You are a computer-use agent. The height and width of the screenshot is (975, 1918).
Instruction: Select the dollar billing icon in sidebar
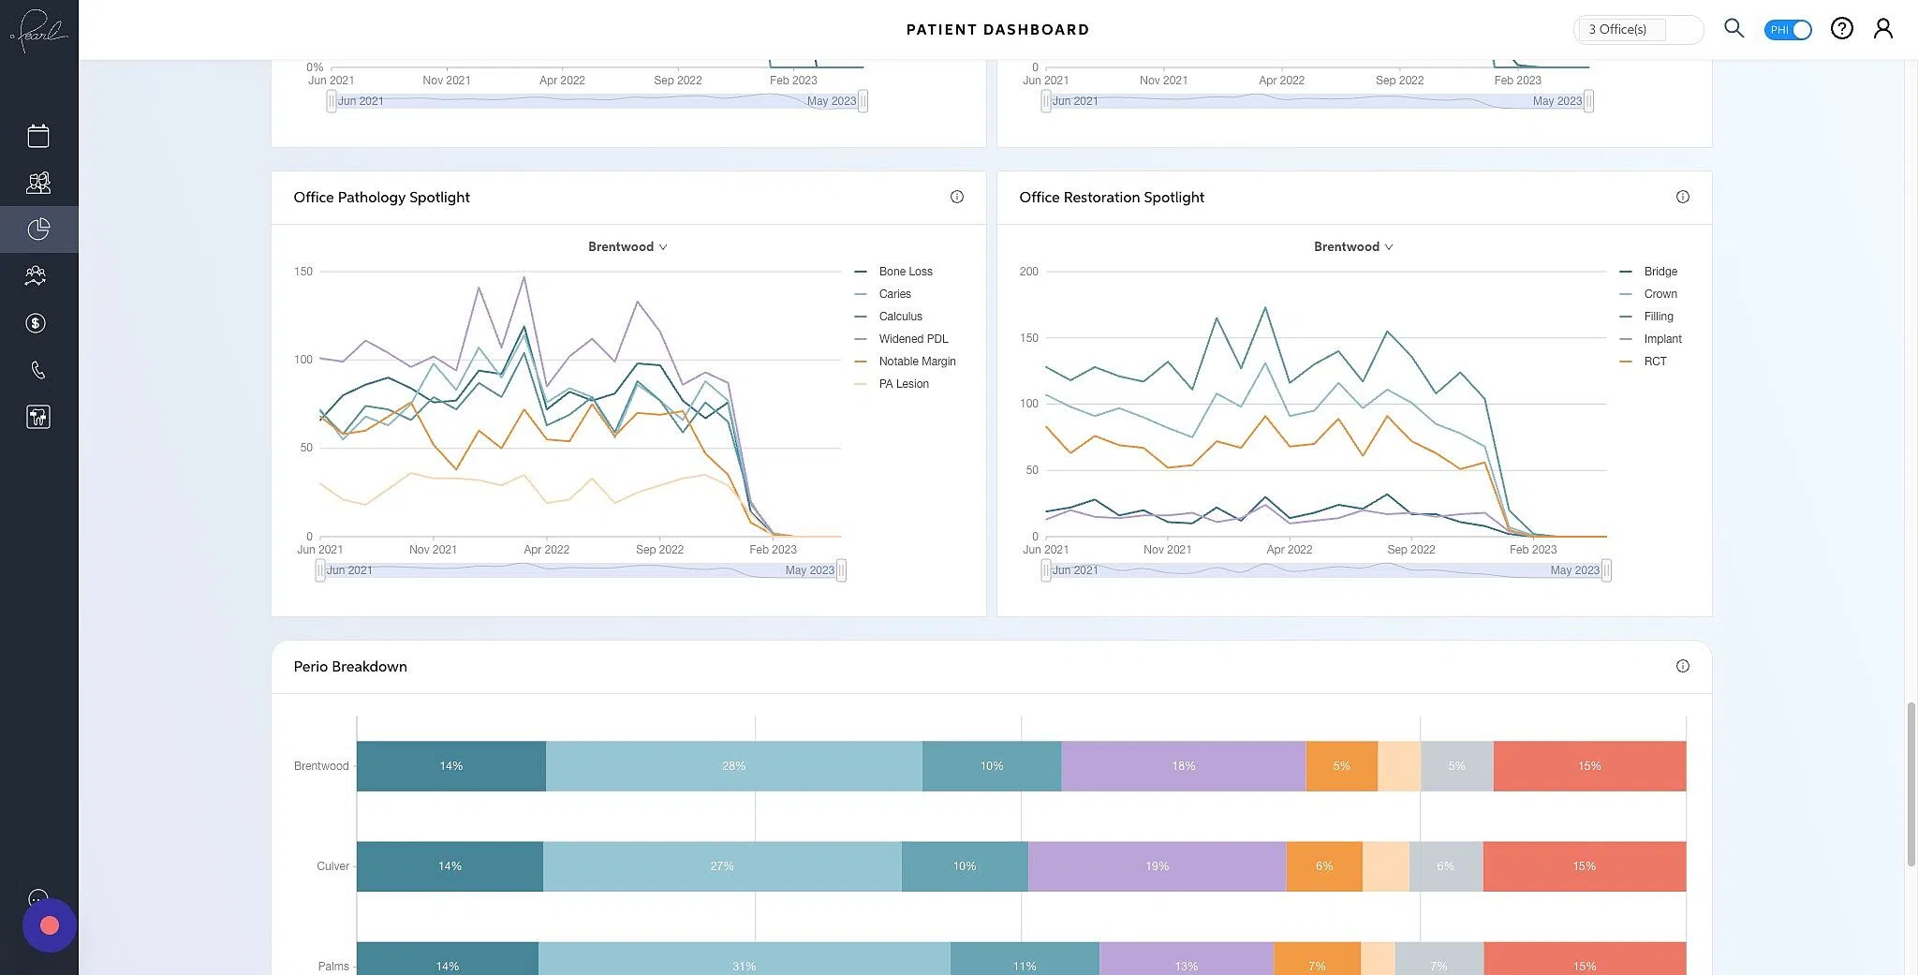pos(36,322)
